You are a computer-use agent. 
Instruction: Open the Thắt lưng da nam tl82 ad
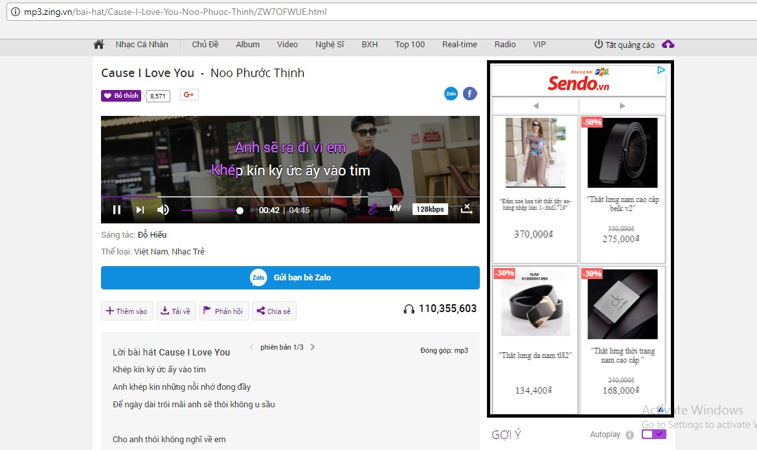click(x=535, y=339)
